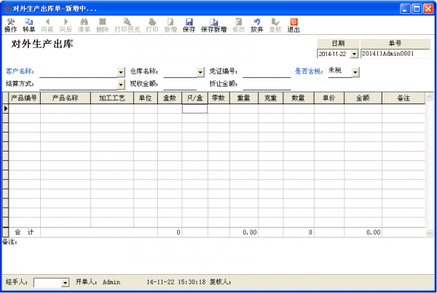Click the 放弃 discard icon
437x293 pixels.
pyautogui.click(x=256, y=26)
